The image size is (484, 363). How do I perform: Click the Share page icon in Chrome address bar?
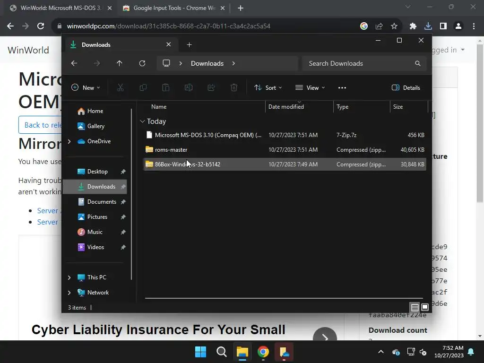tap(379, 26)
